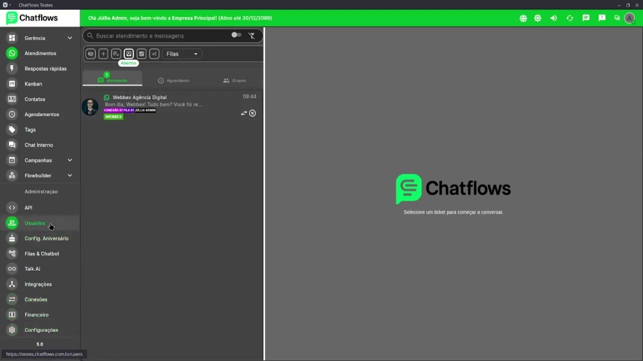Click the volume speaker icon in header
This screenshot has width=643, height=361.
(x=554, y=18)
